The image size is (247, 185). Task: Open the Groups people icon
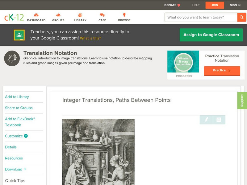58,15
